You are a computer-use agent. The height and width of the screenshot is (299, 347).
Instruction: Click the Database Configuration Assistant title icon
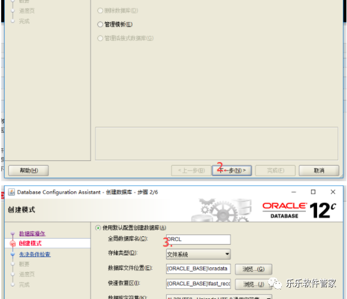(11, 192)
